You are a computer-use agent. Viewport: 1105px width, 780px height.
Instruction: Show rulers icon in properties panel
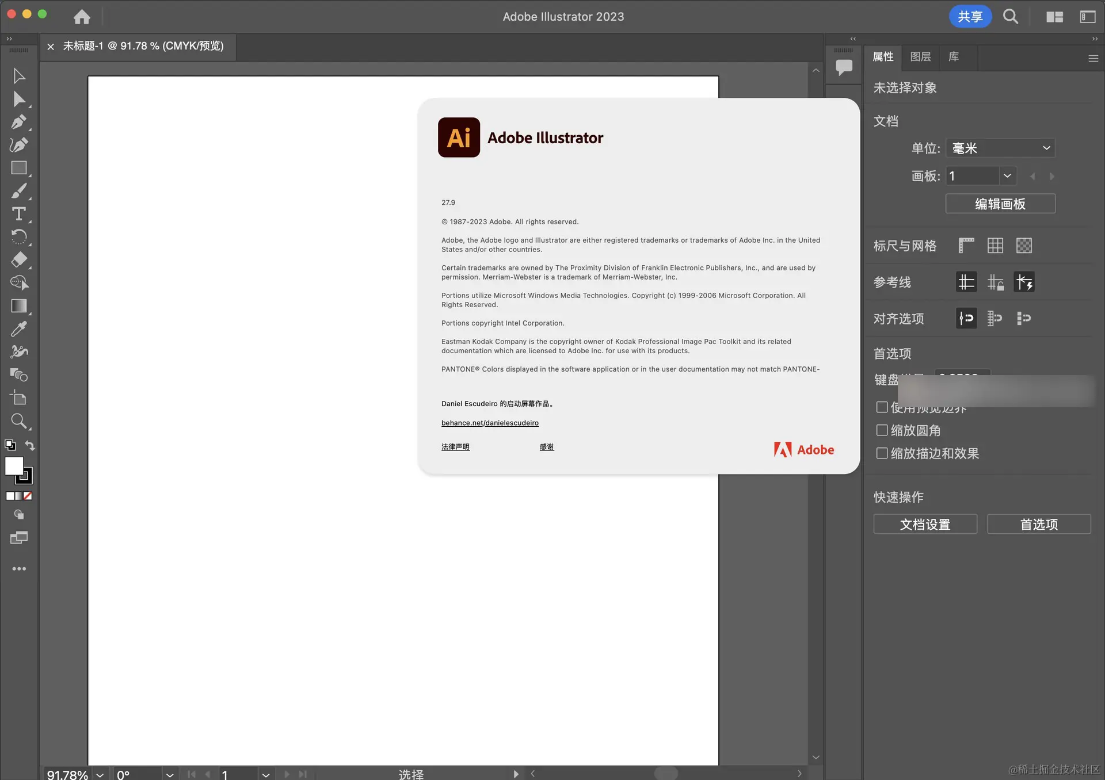point(966,246)
